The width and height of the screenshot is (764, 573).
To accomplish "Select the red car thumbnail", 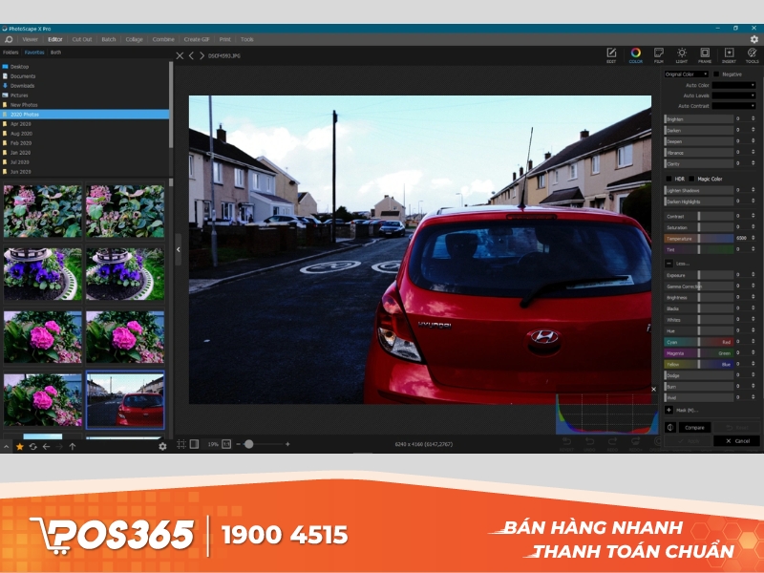I will 125,400.
